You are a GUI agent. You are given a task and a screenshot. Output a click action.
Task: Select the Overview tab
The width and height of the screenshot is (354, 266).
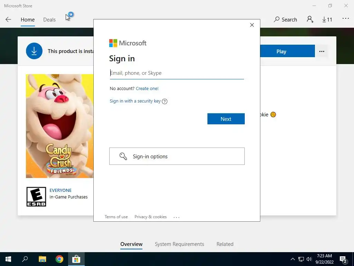131,244
